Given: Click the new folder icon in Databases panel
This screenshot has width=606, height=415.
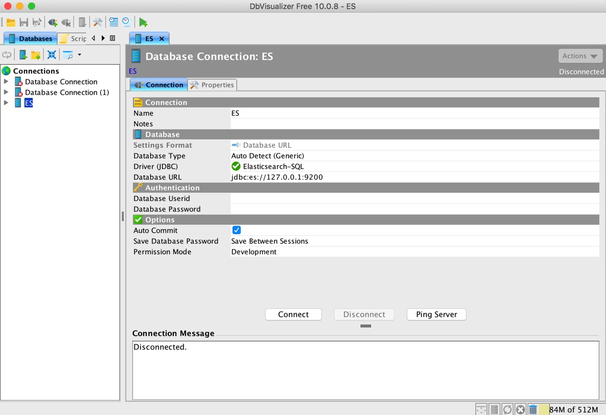Looking at the screenshot, I should tap(36, 55).
